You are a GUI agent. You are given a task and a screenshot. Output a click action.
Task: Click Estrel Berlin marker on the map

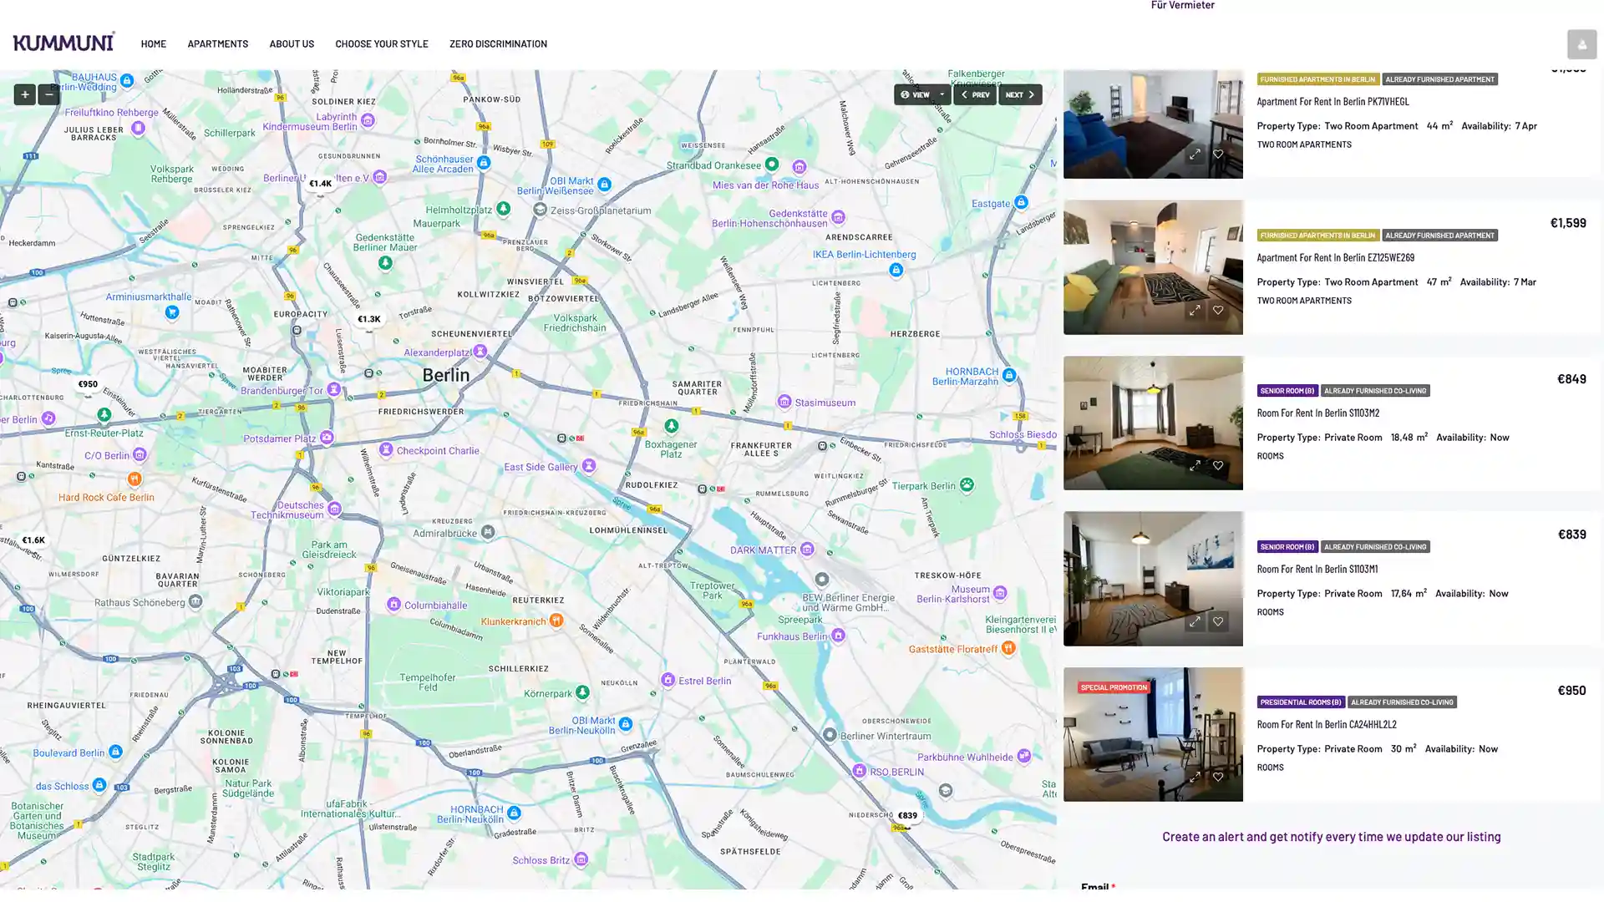[x=667, y=681]
